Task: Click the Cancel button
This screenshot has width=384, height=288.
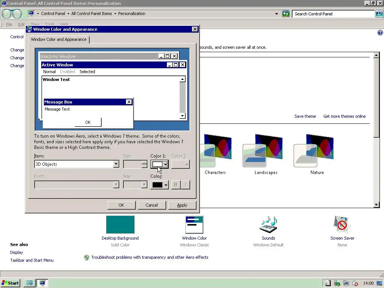Action: (x=151, y=205)
